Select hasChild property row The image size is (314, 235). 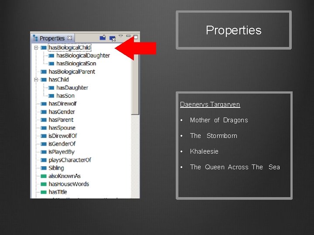[59, 80]
